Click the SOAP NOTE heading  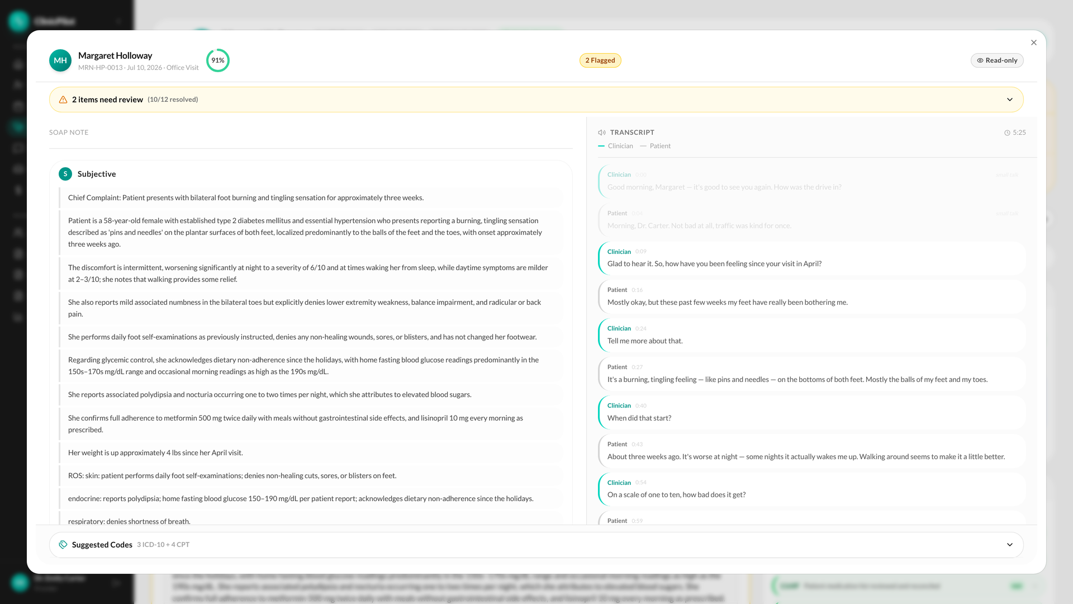coord(69,133)
